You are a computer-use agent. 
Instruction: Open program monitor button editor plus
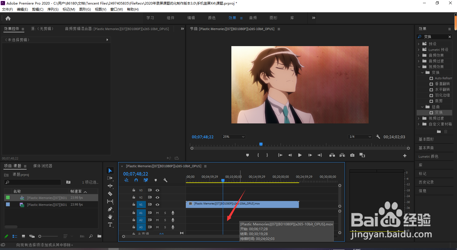pos(405,155)
